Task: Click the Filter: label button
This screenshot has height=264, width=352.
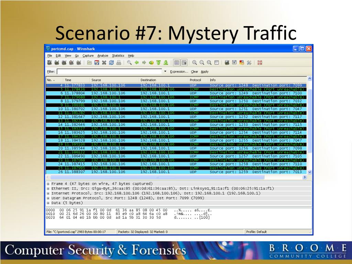Action: [51, 71]
